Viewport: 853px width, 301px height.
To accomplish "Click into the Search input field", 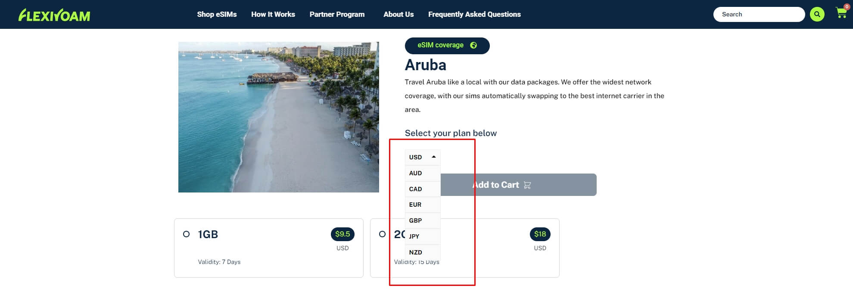I will click(758, 14).
